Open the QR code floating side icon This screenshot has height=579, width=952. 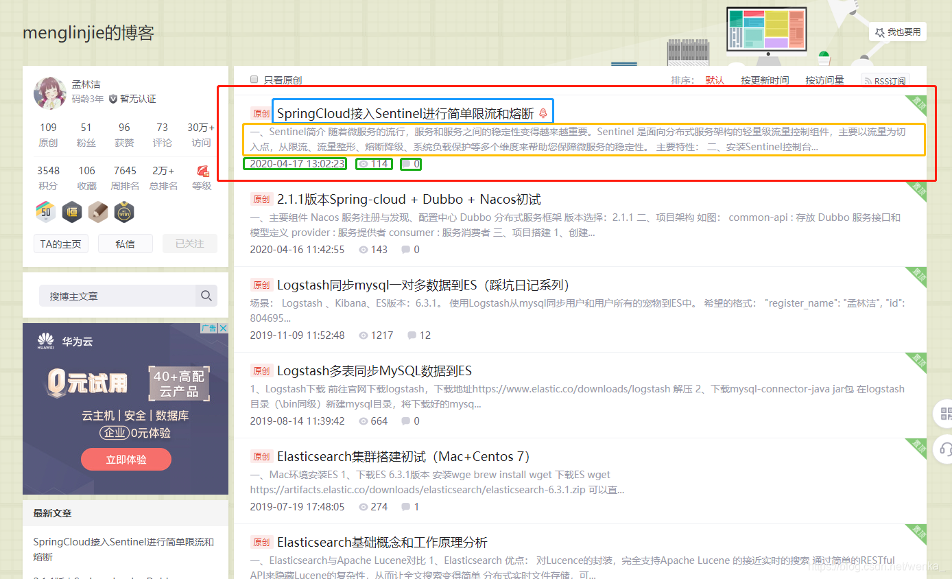[946, 414]
